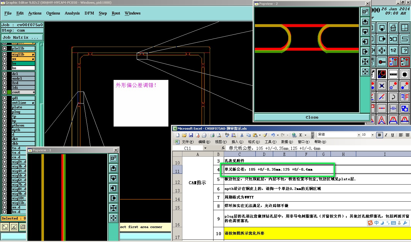
Task: Open the Name Box dropdown arrow
Action: click(205, 148)
